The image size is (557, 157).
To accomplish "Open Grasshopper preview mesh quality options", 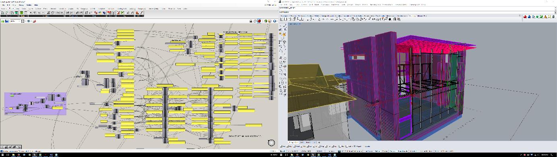I will coord(275,21).
